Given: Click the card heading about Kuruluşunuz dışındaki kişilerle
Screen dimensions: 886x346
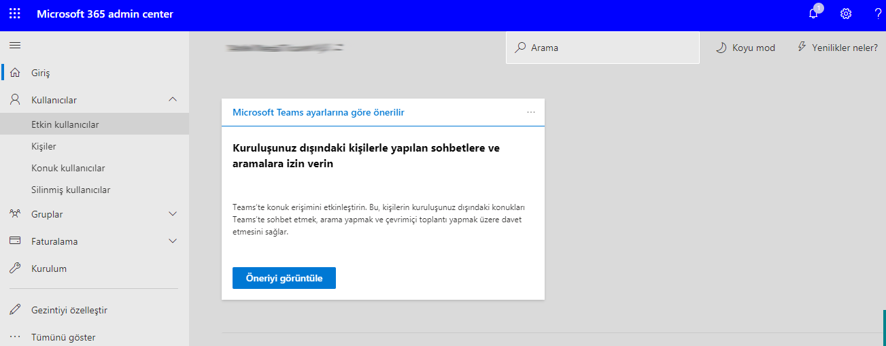Looking at the screenshot, I should pyautogui.click(x=366, y=156).
